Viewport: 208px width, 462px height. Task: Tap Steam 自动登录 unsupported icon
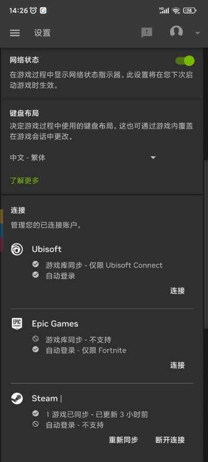point(36,425)
